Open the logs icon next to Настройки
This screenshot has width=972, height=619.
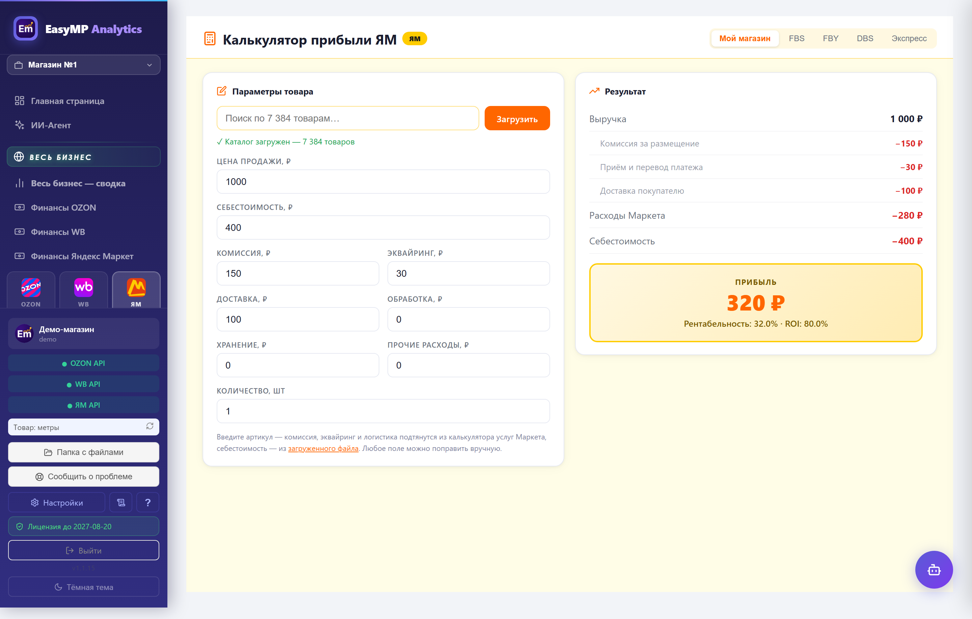pos(121,502)
